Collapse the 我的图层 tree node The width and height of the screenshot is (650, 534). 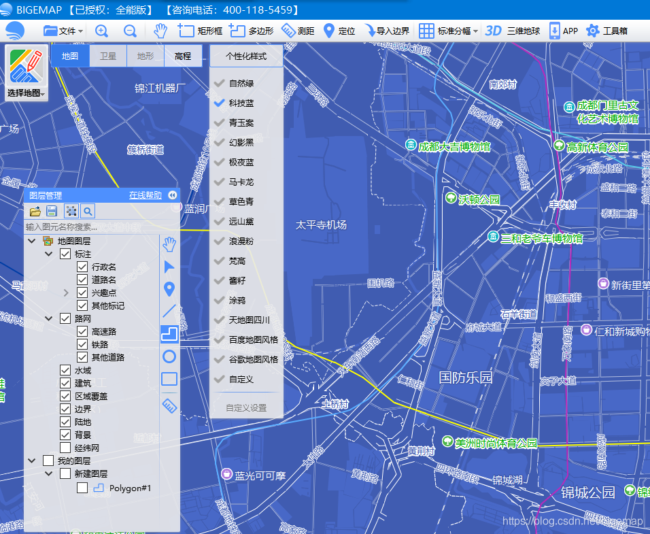coord(32,461)
